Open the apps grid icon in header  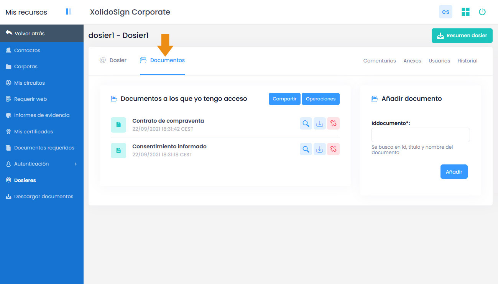click(465, 12)
